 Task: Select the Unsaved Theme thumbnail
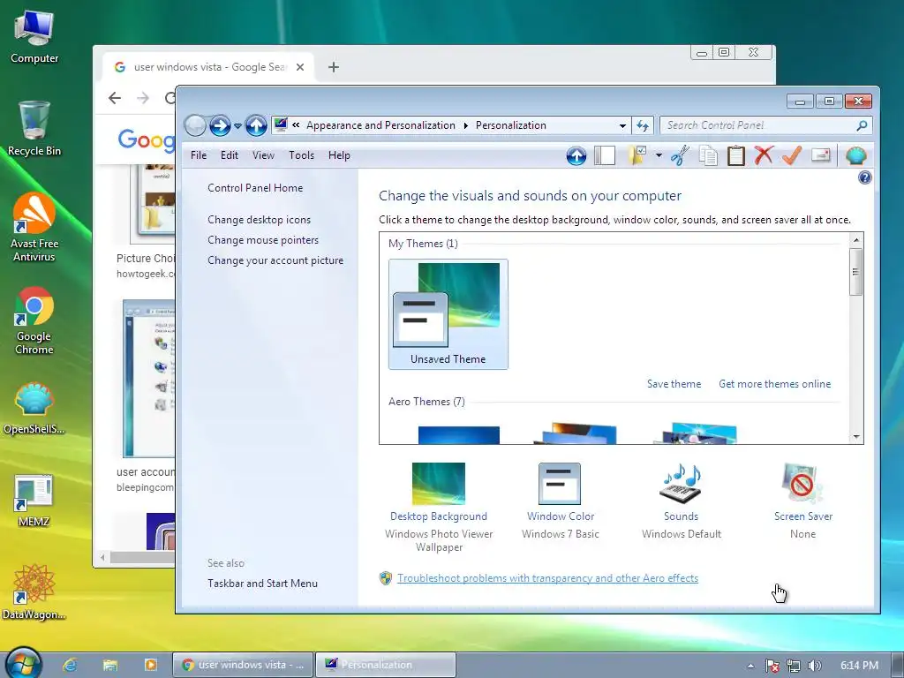pyautogui.click(x=448, y=314)
